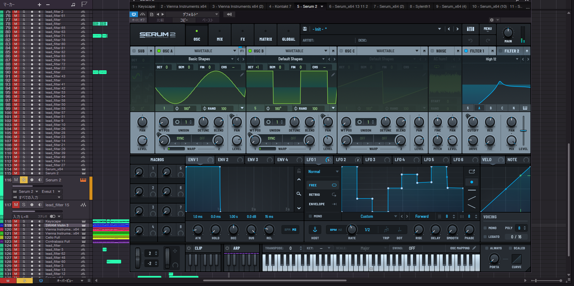
Task: Click the preset file document icon
Action: [x=152, y=14]
